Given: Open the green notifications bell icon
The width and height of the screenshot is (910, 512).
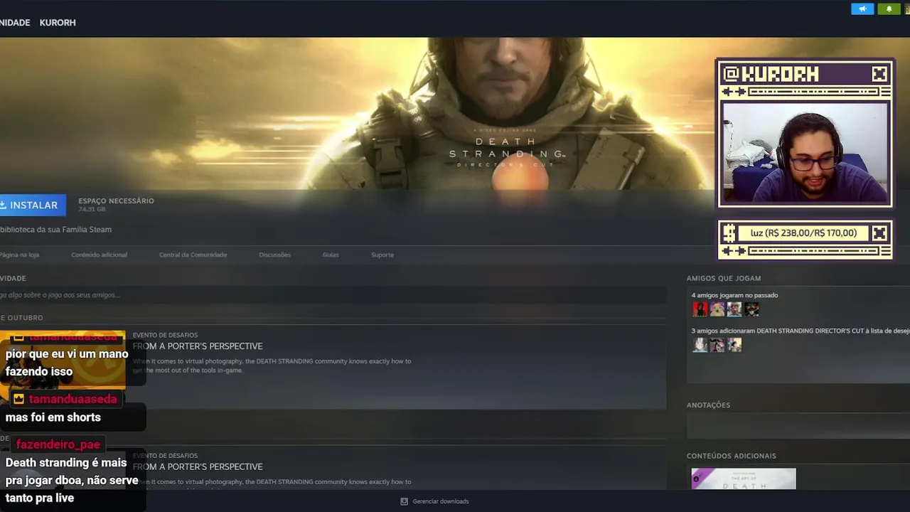Looking at the screenshot, I should tap(889, 9).
